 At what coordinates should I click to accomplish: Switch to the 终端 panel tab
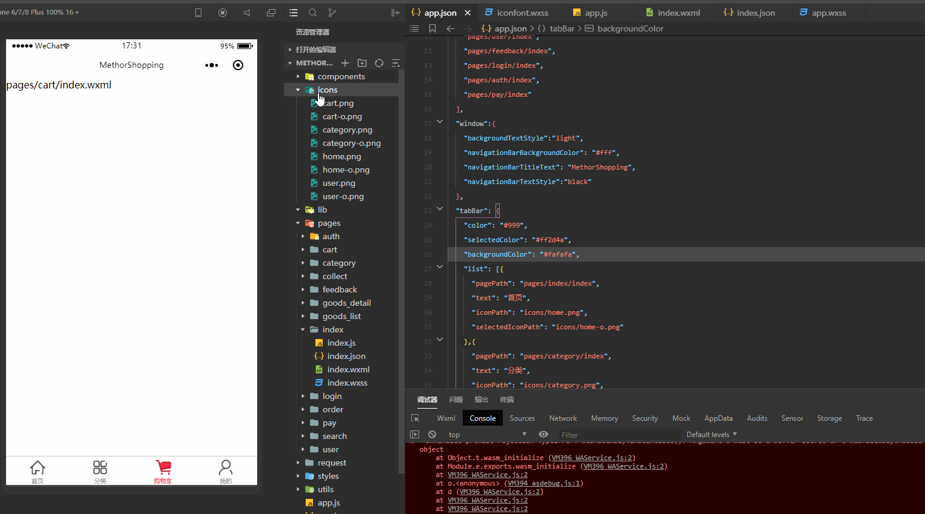(x=507, y=400)
